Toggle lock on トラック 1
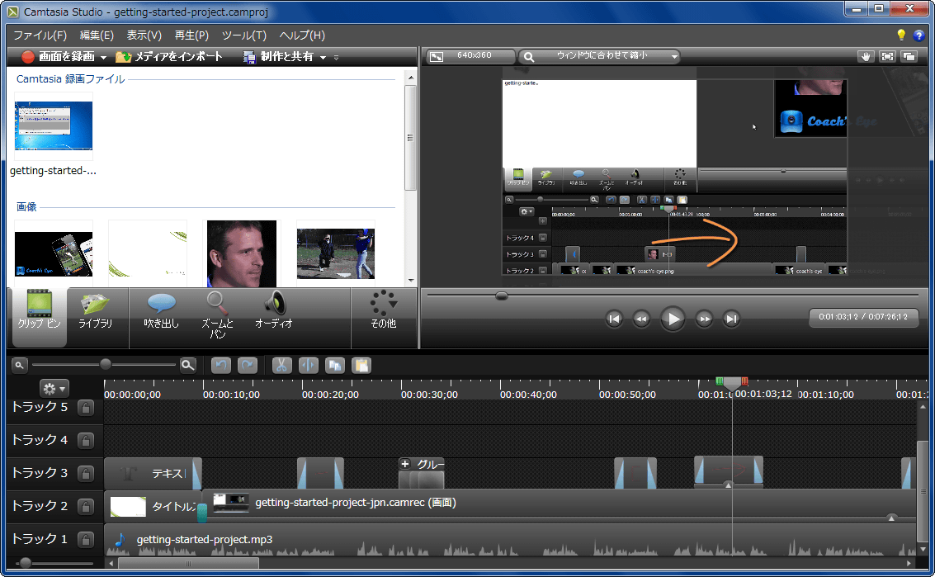This screenshot has height=577, width=935. pos(86,539)
